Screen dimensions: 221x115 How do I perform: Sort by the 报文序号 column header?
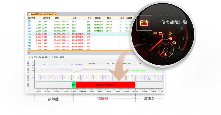pyautogui.click(x=32, y=18)
